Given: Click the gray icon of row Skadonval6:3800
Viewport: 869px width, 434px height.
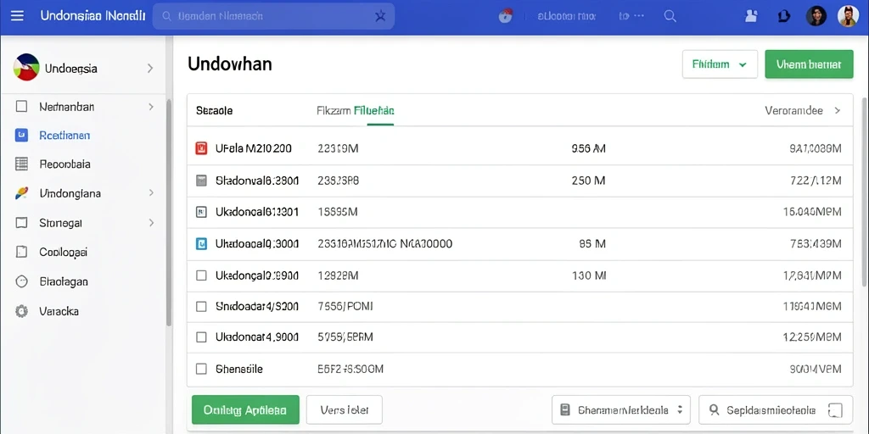Looking at the screenshot, I should pyautogui.click(x=201, y=180).
